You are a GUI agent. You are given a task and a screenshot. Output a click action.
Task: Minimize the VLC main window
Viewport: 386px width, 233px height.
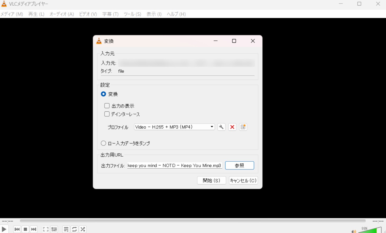click(341, 4)
